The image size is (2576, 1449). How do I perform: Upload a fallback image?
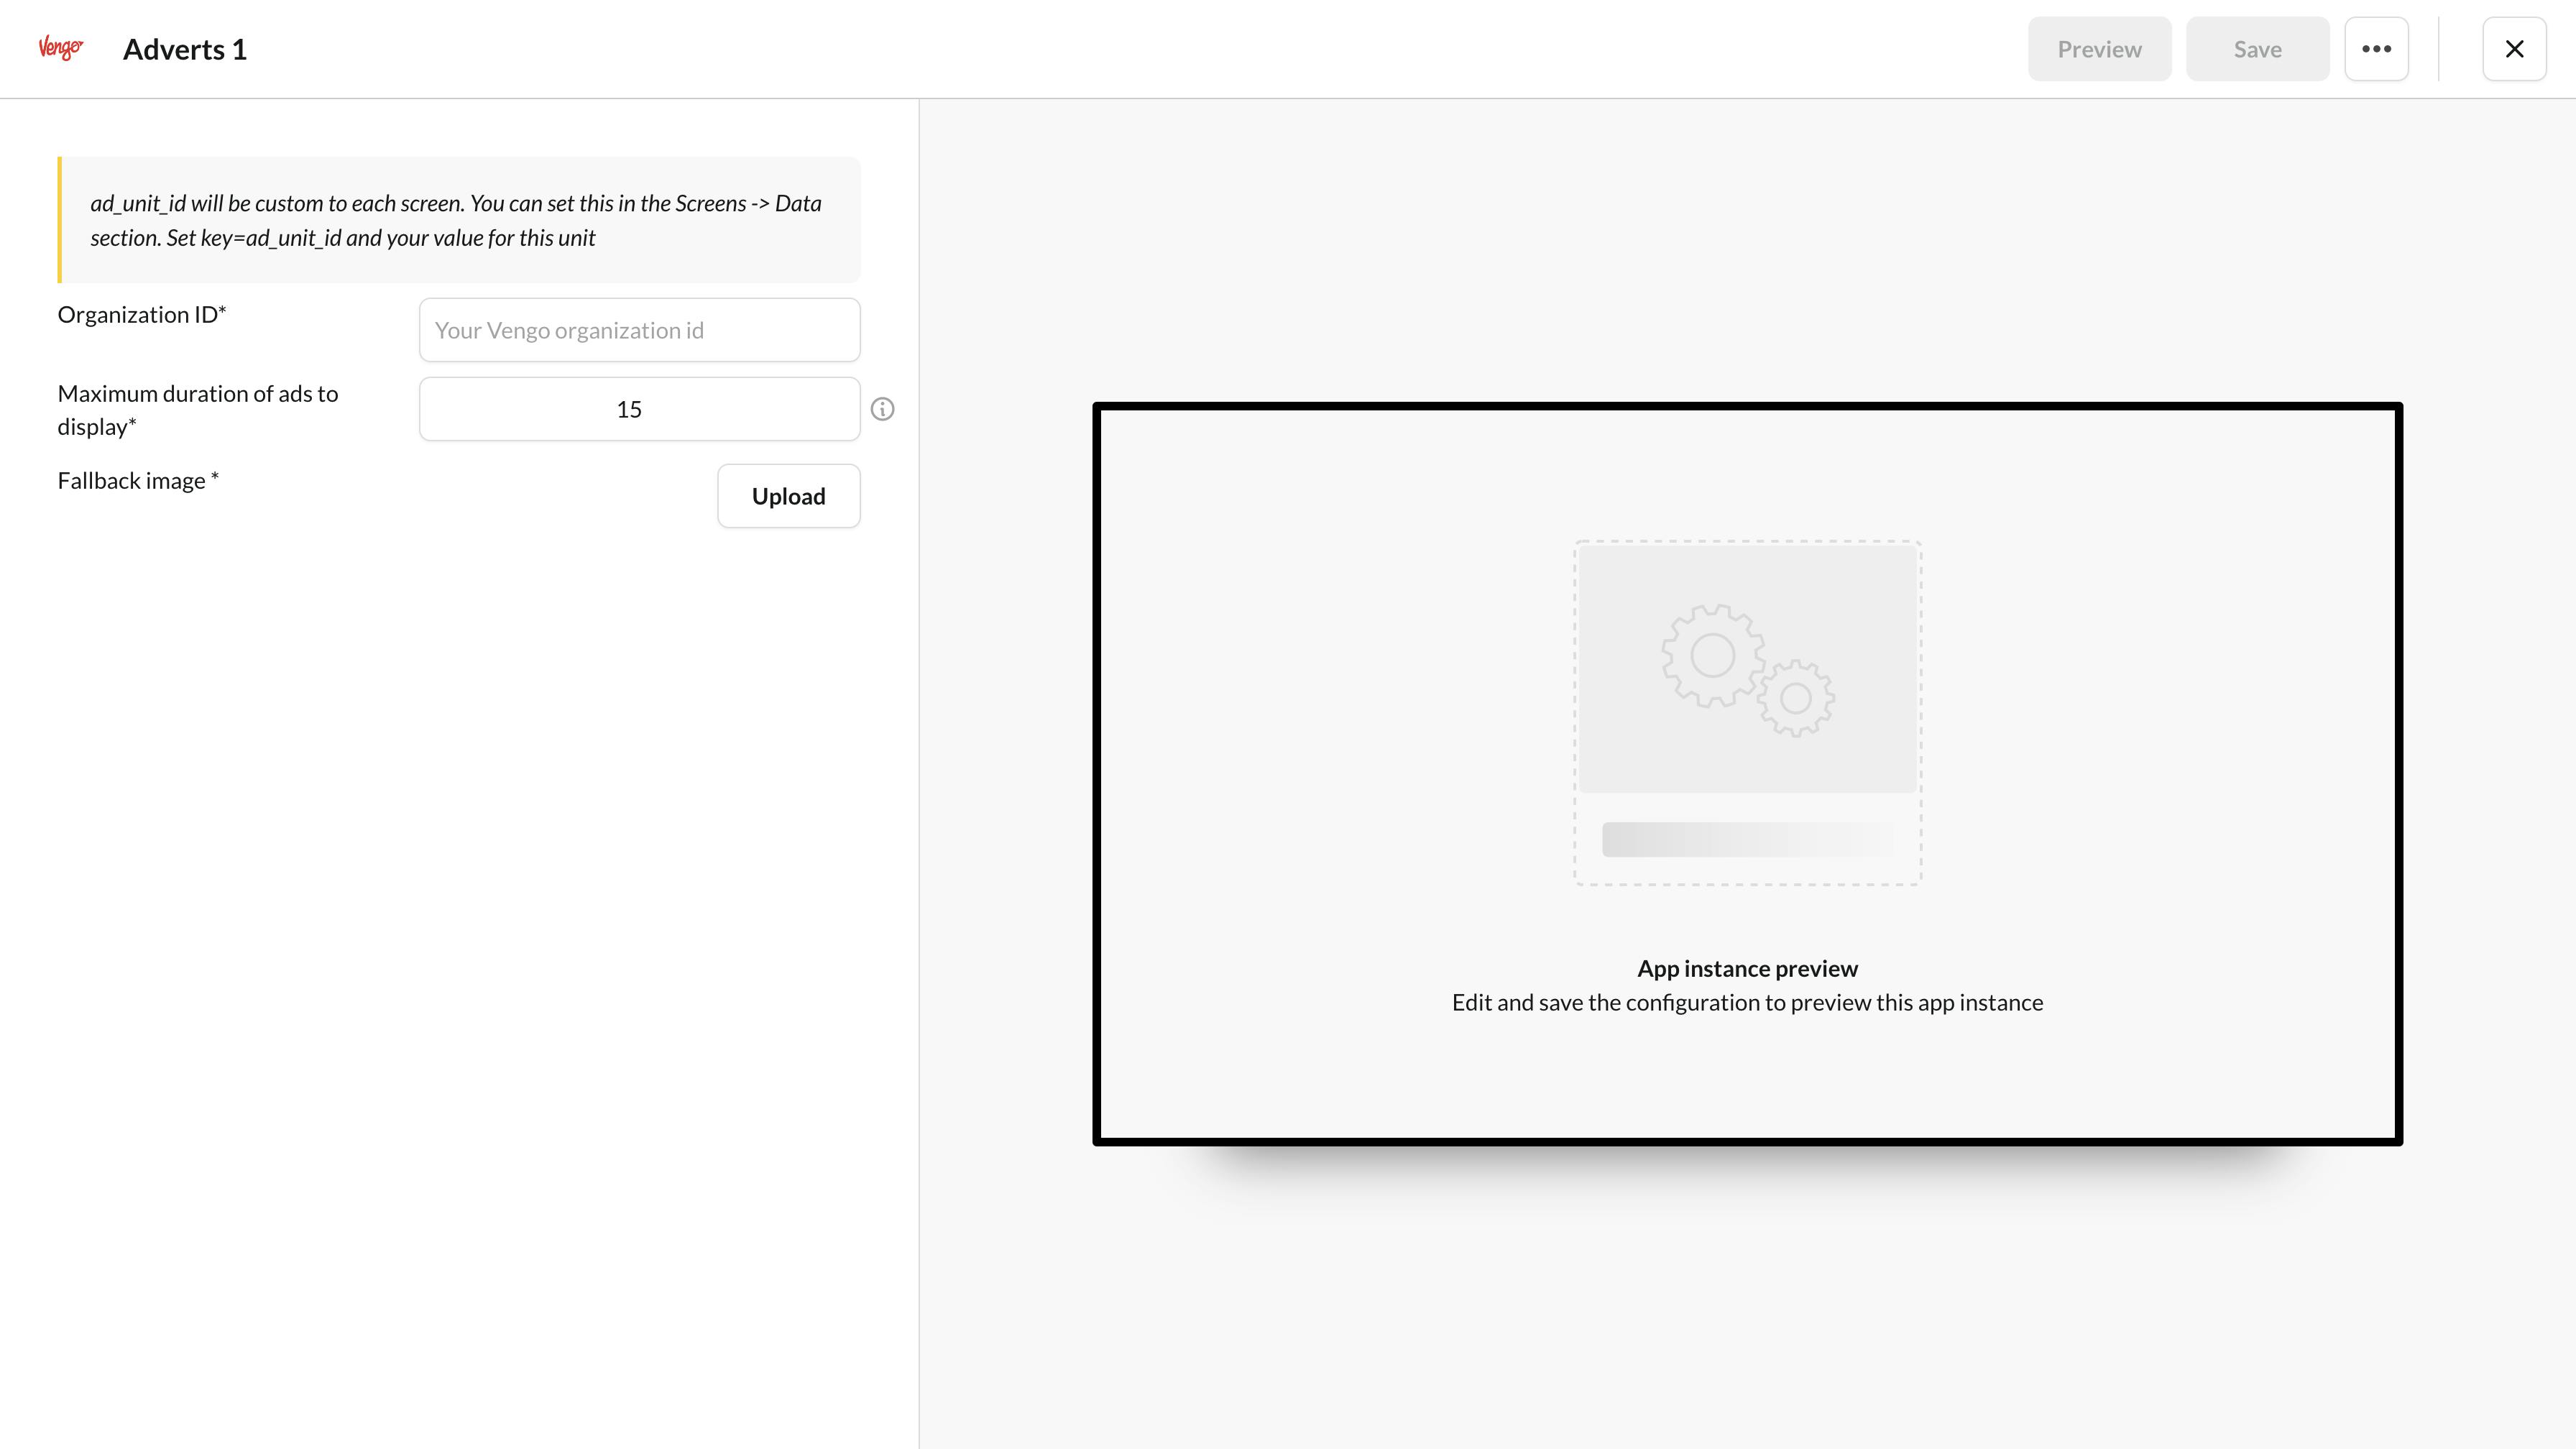[x=788, y=496]
